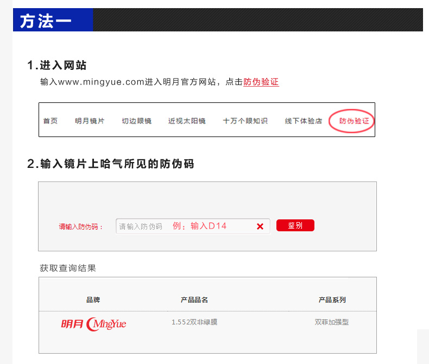Viewport: 429px width, 364px height.
Task: Open the 首页 menu item
Action: 51,121
